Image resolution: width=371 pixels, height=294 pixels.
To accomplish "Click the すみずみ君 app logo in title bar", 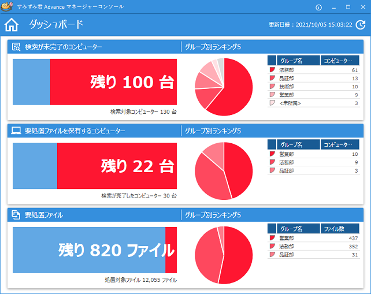I will [7, 6].
